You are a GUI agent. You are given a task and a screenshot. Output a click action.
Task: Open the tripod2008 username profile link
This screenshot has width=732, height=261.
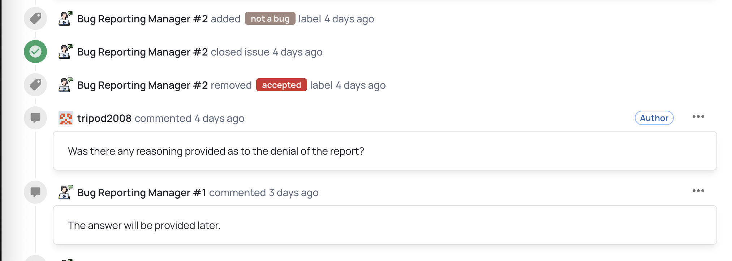[104, 118]
